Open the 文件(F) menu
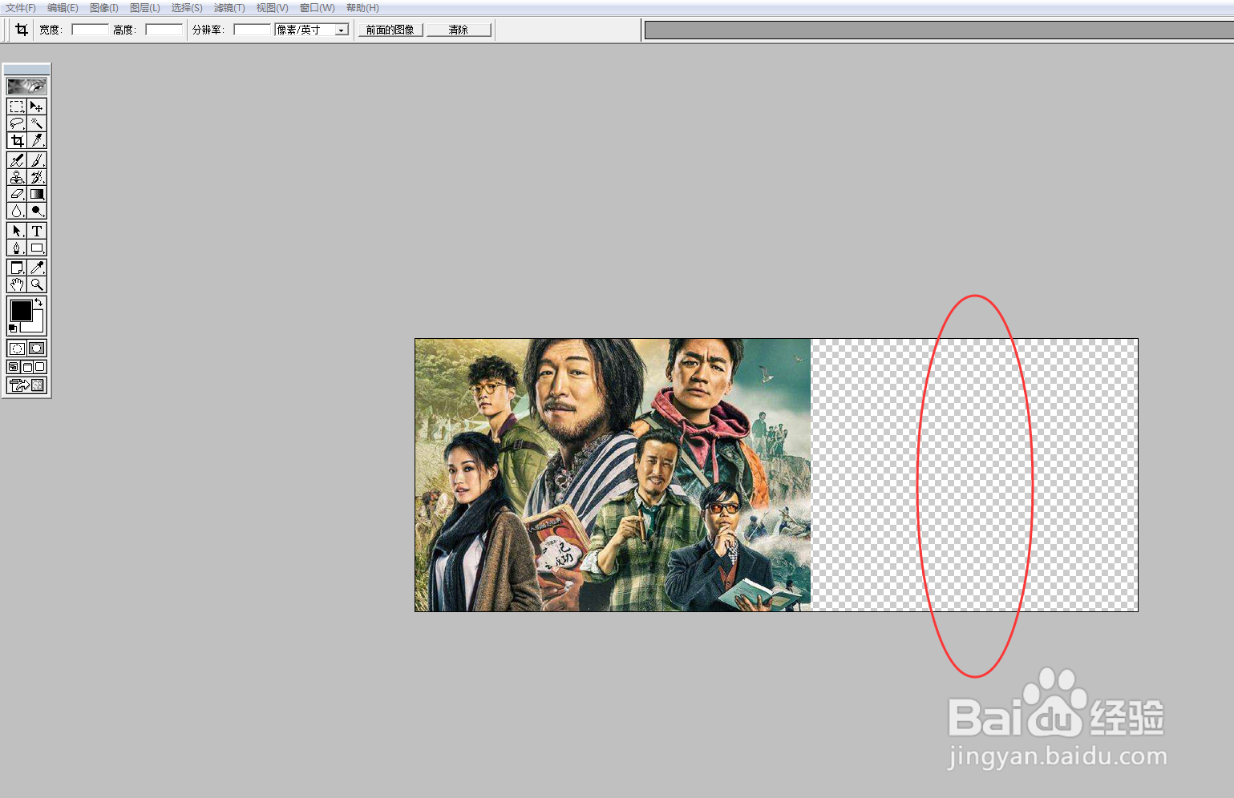This screenshot has height=798, width=1234. click(x=21, y=7)
